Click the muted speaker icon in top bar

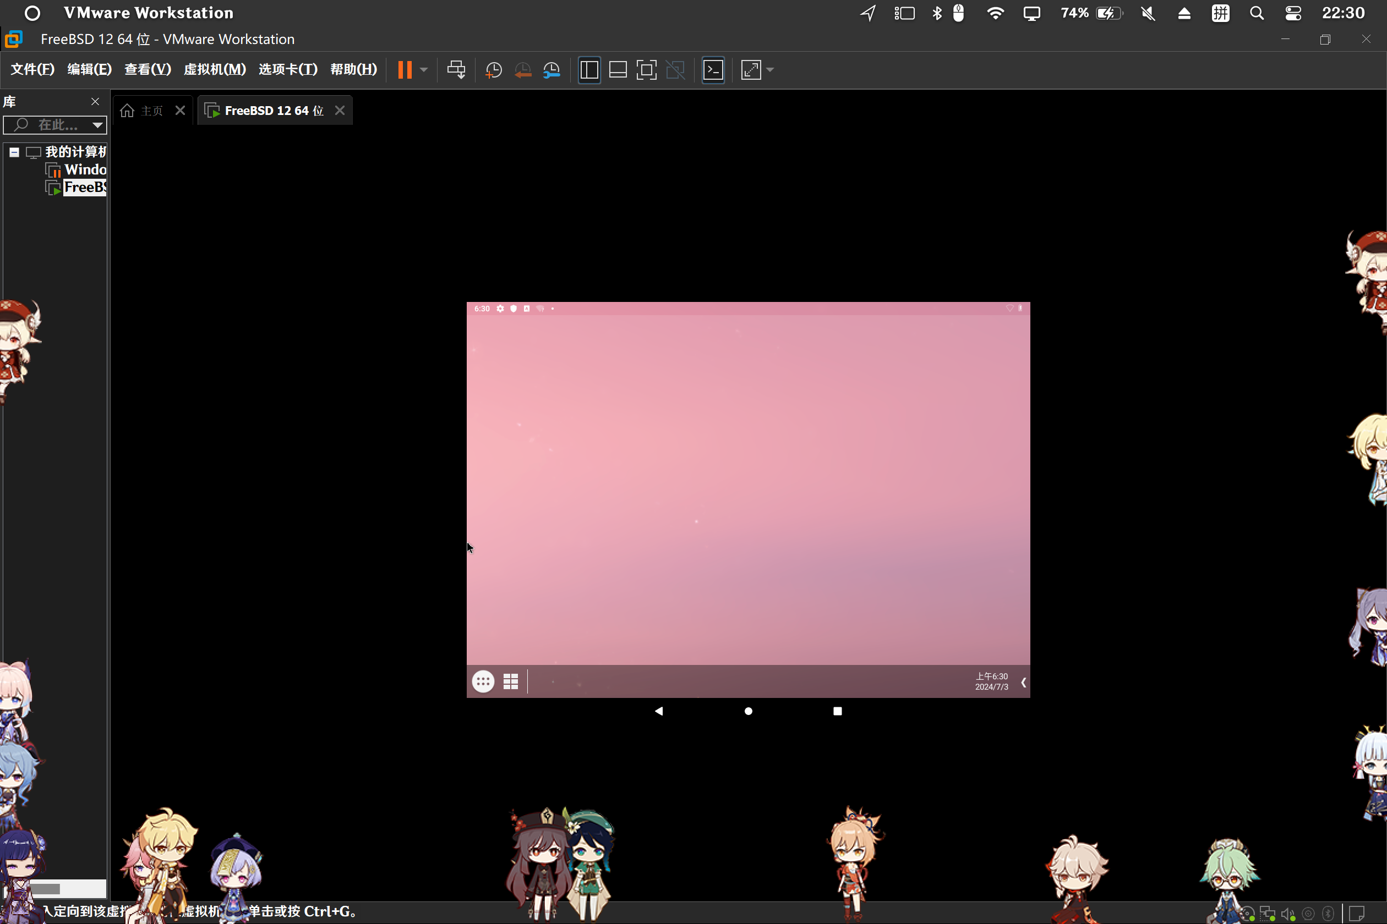1148,13
